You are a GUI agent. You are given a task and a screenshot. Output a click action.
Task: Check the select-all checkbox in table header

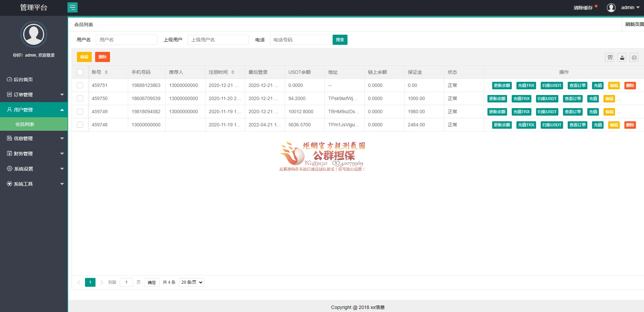[80, 72]
